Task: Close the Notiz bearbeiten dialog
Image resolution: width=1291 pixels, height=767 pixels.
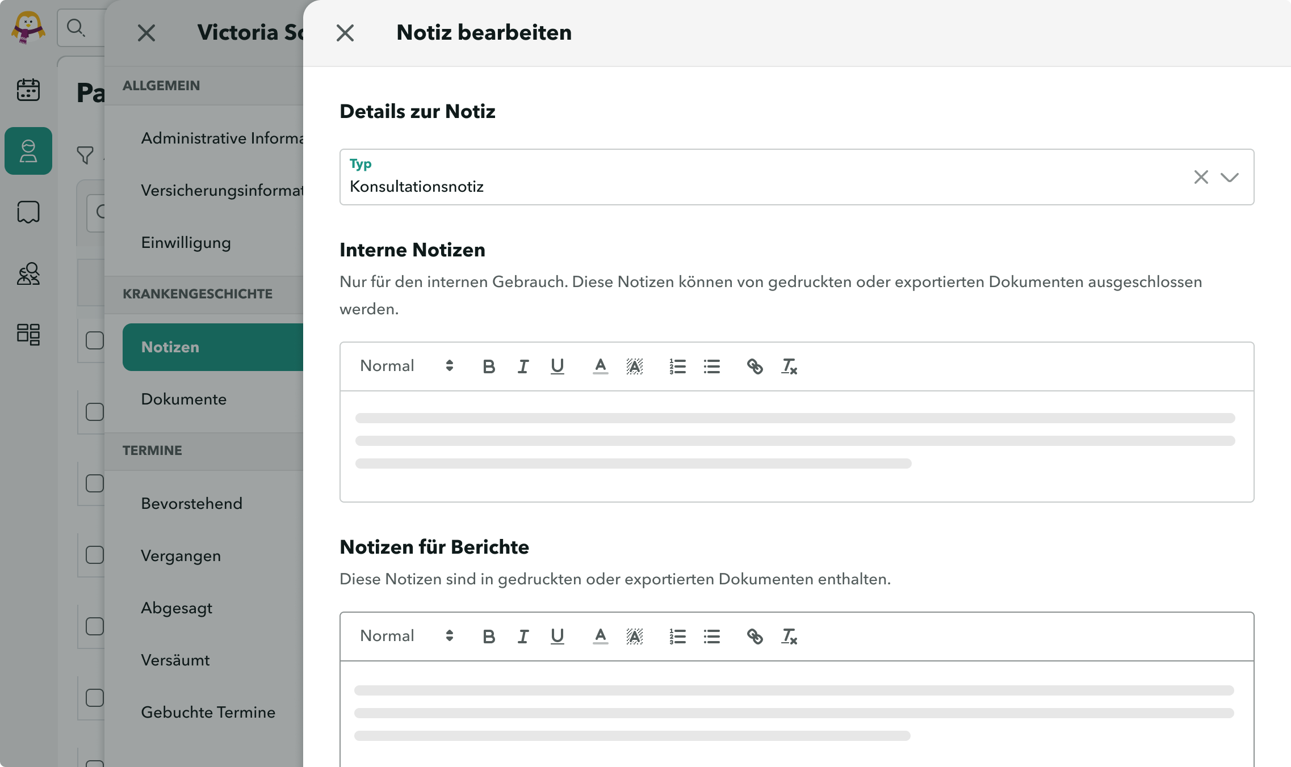Action: click(x=345, y=33)
